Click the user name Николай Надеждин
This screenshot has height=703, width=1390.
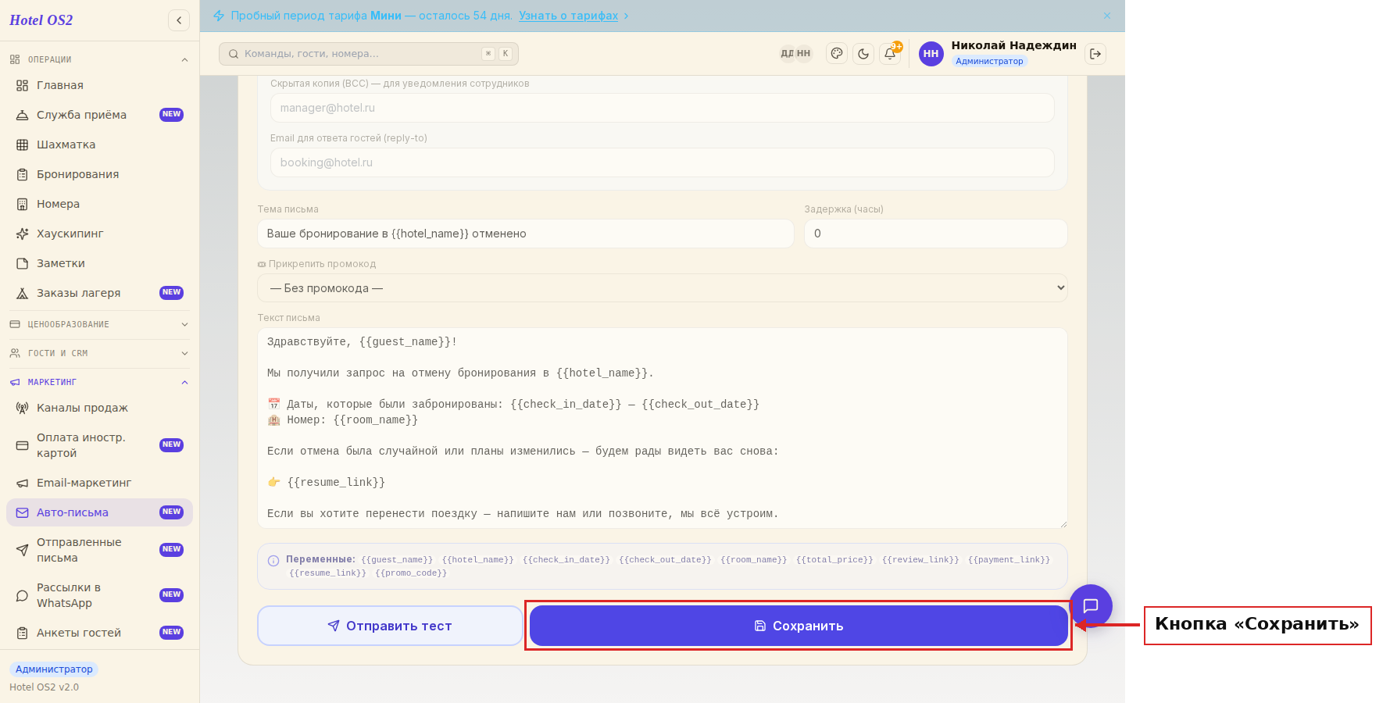1013,45
